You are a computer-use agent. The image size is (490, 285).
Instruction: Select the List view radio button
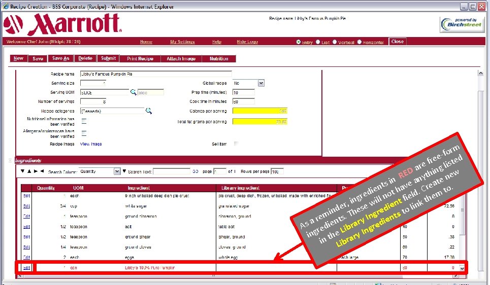[318, 42]
